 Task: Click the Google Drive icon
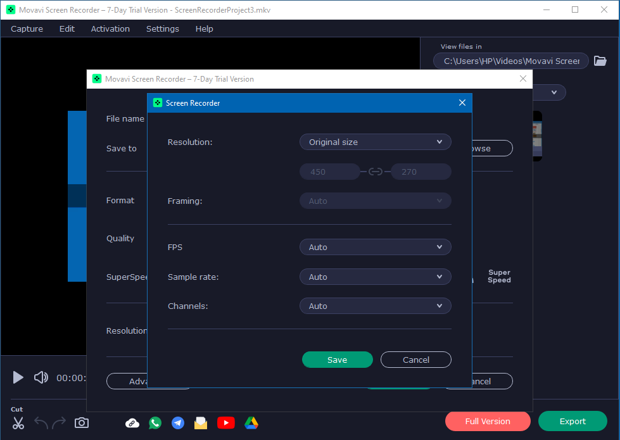[251, 423]
